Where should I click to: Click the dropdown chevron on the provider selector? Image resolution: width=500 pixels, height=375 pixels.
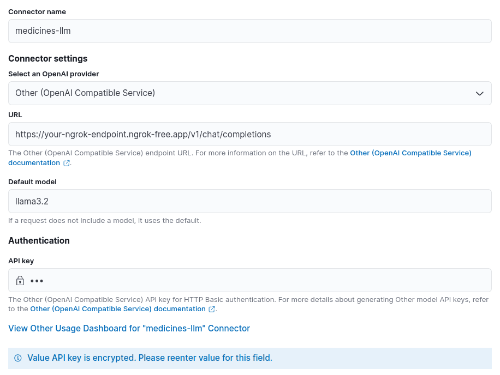pos(480,93)
